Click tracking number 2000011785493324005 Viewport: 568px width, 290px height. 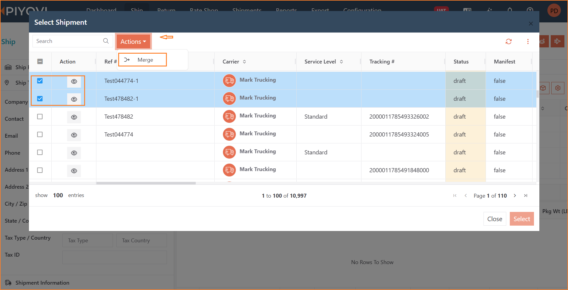point(399,134)
